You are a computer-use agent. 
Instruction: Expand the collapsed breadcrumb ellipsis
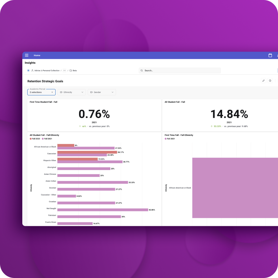click(64, 71)
